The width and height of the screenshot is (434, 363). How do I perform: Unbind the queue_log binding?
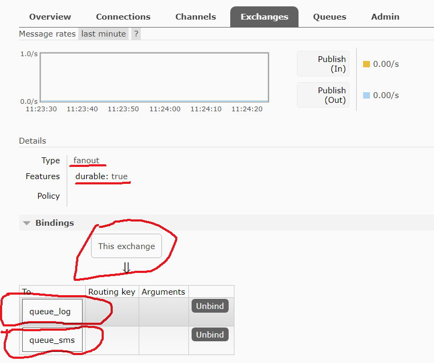pyautogui.click(x=210, y=306)
